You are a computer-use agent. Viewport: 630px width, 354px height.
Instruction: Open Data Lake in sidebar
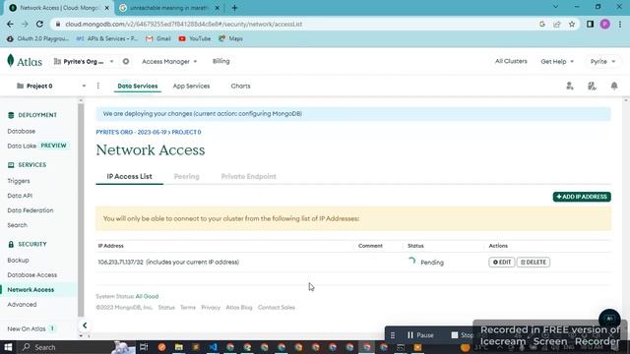pyautogui.click(x=22, y=147)
